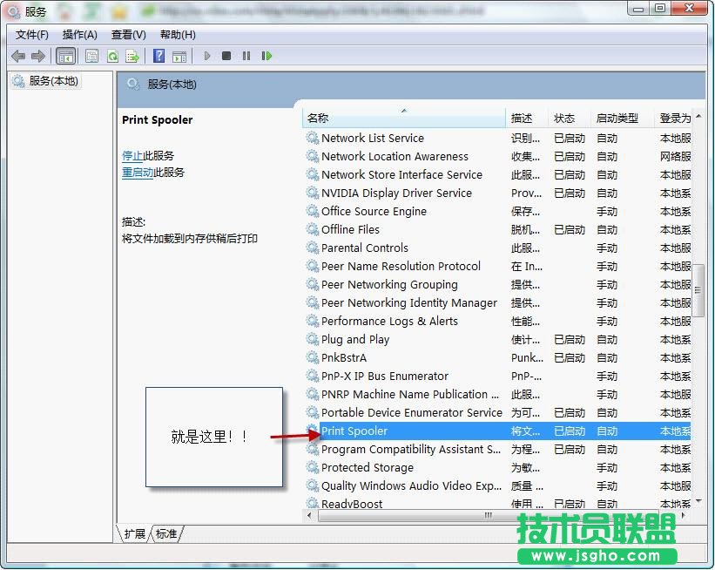
Task: Pause the service with the pause icon
Action: (246, 56)
